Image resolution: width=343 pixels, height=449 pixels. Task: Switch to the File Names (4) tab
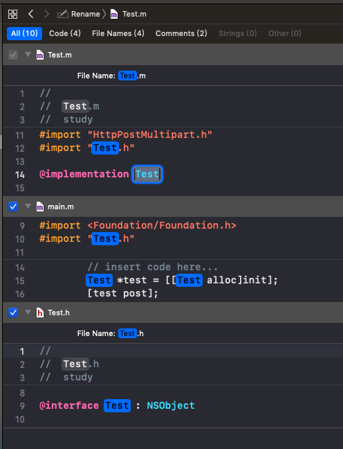click(118, 33)
